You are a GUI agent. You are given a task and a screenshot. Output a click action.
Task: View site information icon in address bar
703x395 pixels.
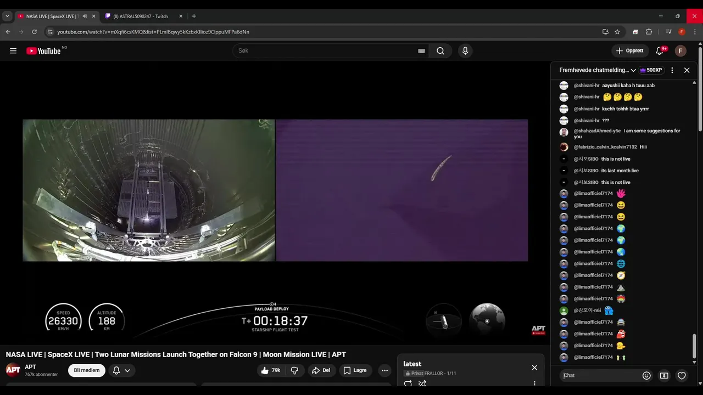(50, 32)
